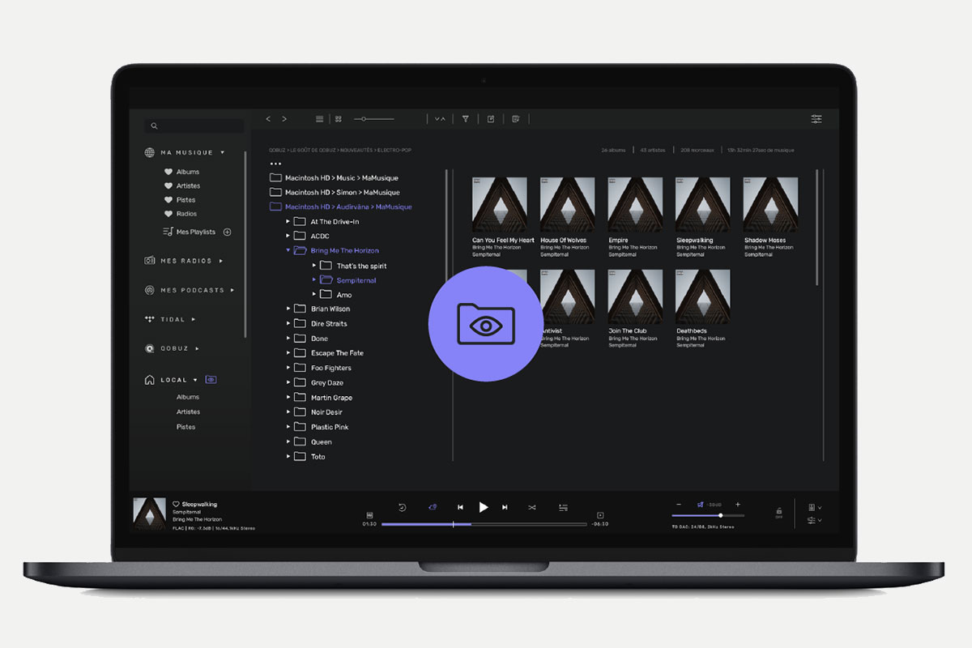The image size is (972, 648).
Task: Click the Mes Podcasts icon
Action: pos(150,289)
